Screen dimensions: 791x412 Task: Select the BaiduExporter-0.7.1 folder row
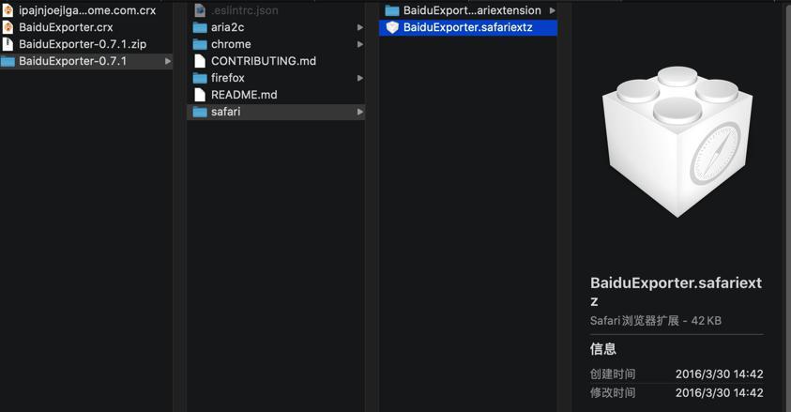pos(72,61)
